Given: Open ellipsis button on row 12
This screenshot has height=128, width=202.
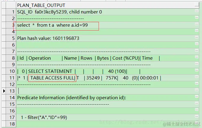Looking at the screenshot, I should 197,83.
